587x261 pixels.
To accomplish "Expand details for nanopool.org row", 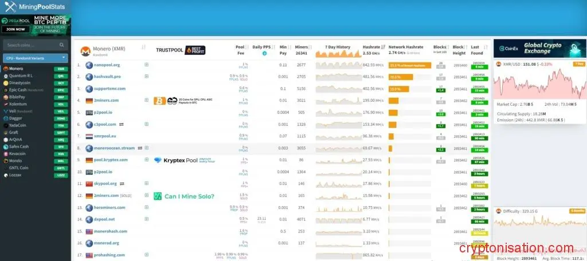I will coord(146,64).
